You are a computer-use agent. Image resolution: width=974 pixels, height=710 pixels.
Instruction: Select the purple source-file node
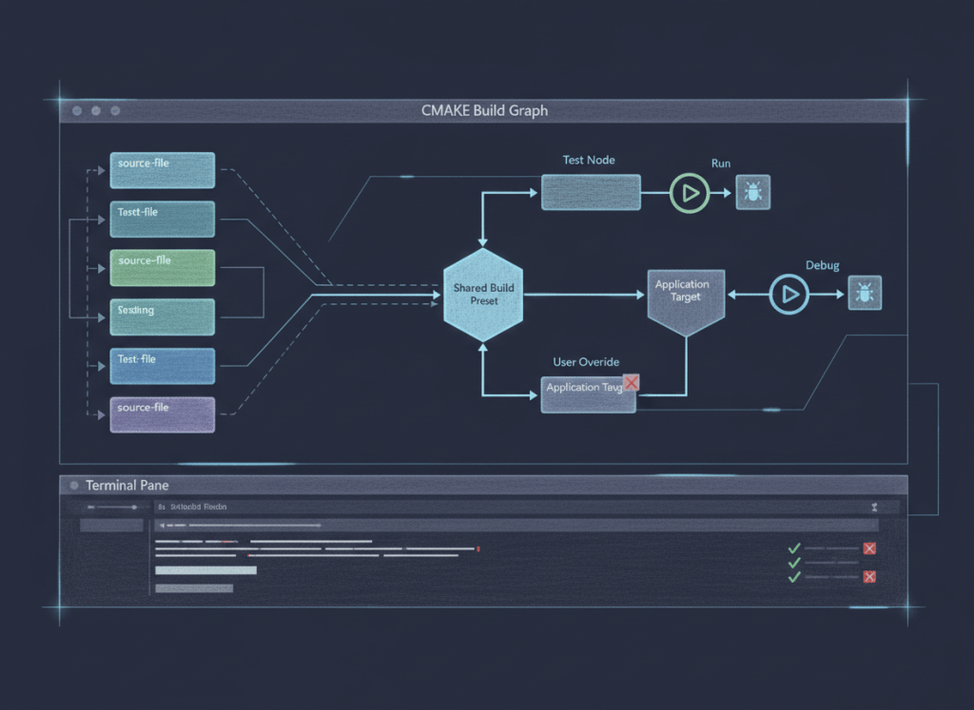163,414
